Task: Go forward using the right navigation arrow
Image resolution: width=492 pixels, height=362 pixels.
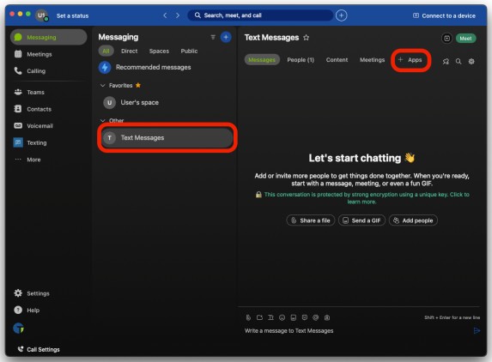Action: click(x=178, y=15)
